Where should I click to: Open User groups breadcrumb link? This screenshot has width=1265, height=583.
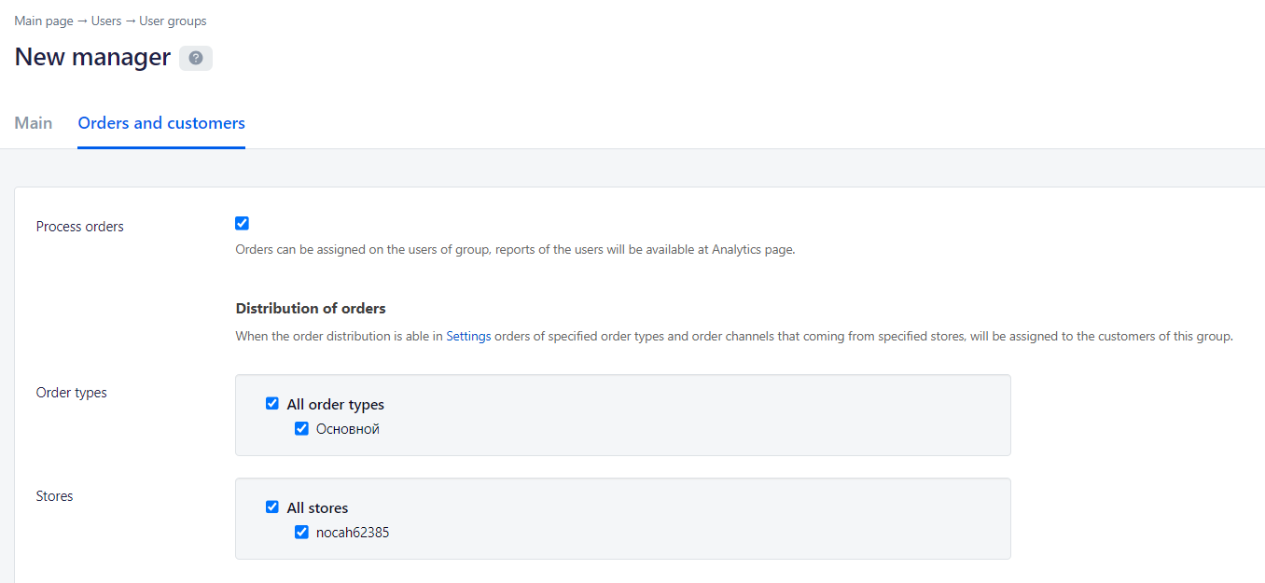click(x=173, y=21)
